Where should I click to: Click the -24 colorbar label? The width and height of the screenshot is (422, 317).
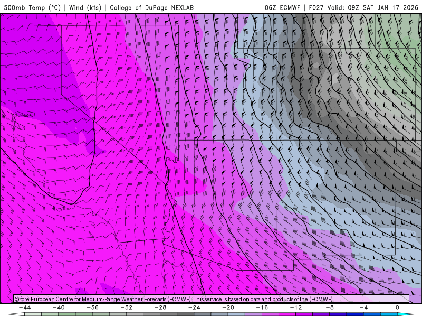[194, 307]
